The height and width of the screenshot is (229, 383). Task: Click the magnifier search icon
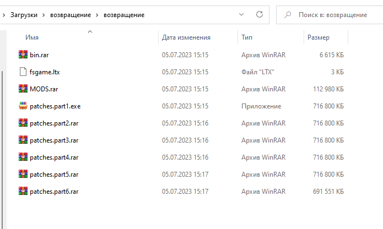pyautogui.click(x=288, y=15)
